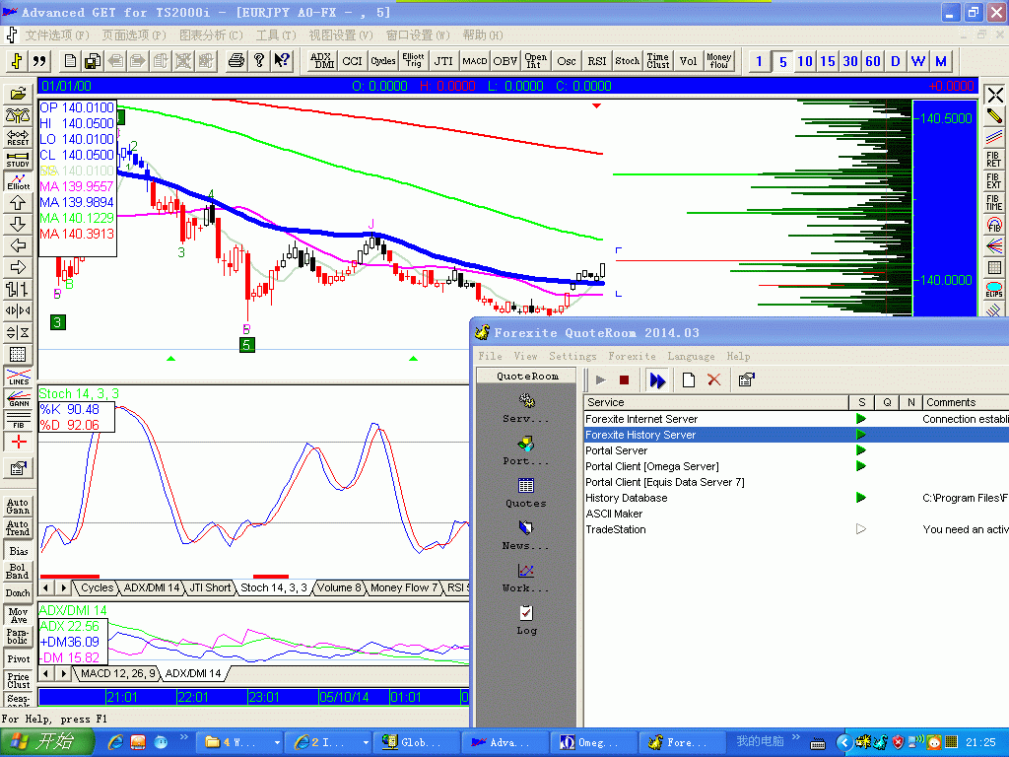
Task: Switch to the MACD 12, 26, 9 tab
Action: click(x=118, y=673)
